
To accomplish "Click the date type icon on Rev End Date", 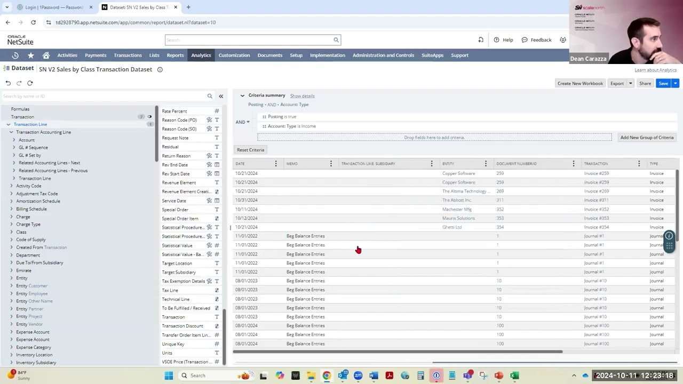I will coord(217,165).
